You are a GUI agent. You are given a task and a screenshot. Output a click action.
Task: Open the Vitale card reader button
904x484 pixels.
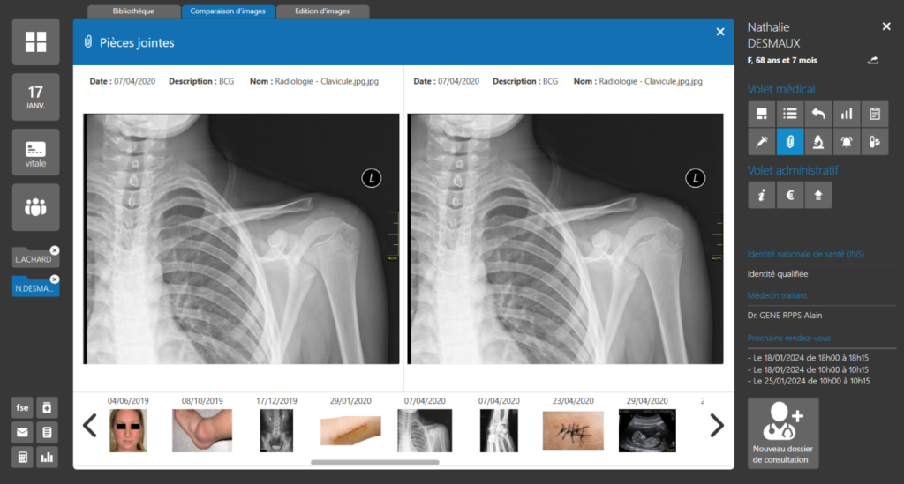[35, 153]
